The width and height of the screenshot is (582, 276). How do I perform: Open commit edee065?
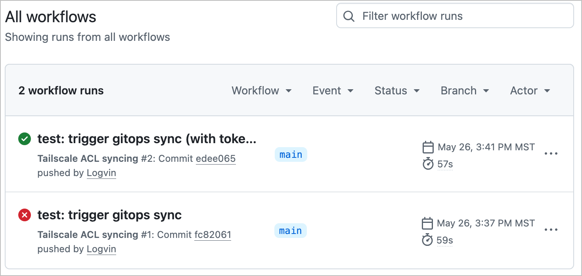coord(216,159)
